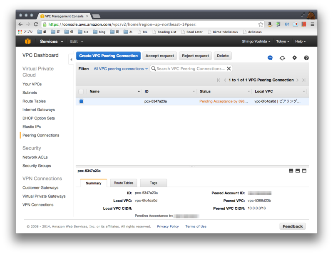Open the Chrome hamburger menu
This screenshot has height=255, width=333.
point(313,25)
